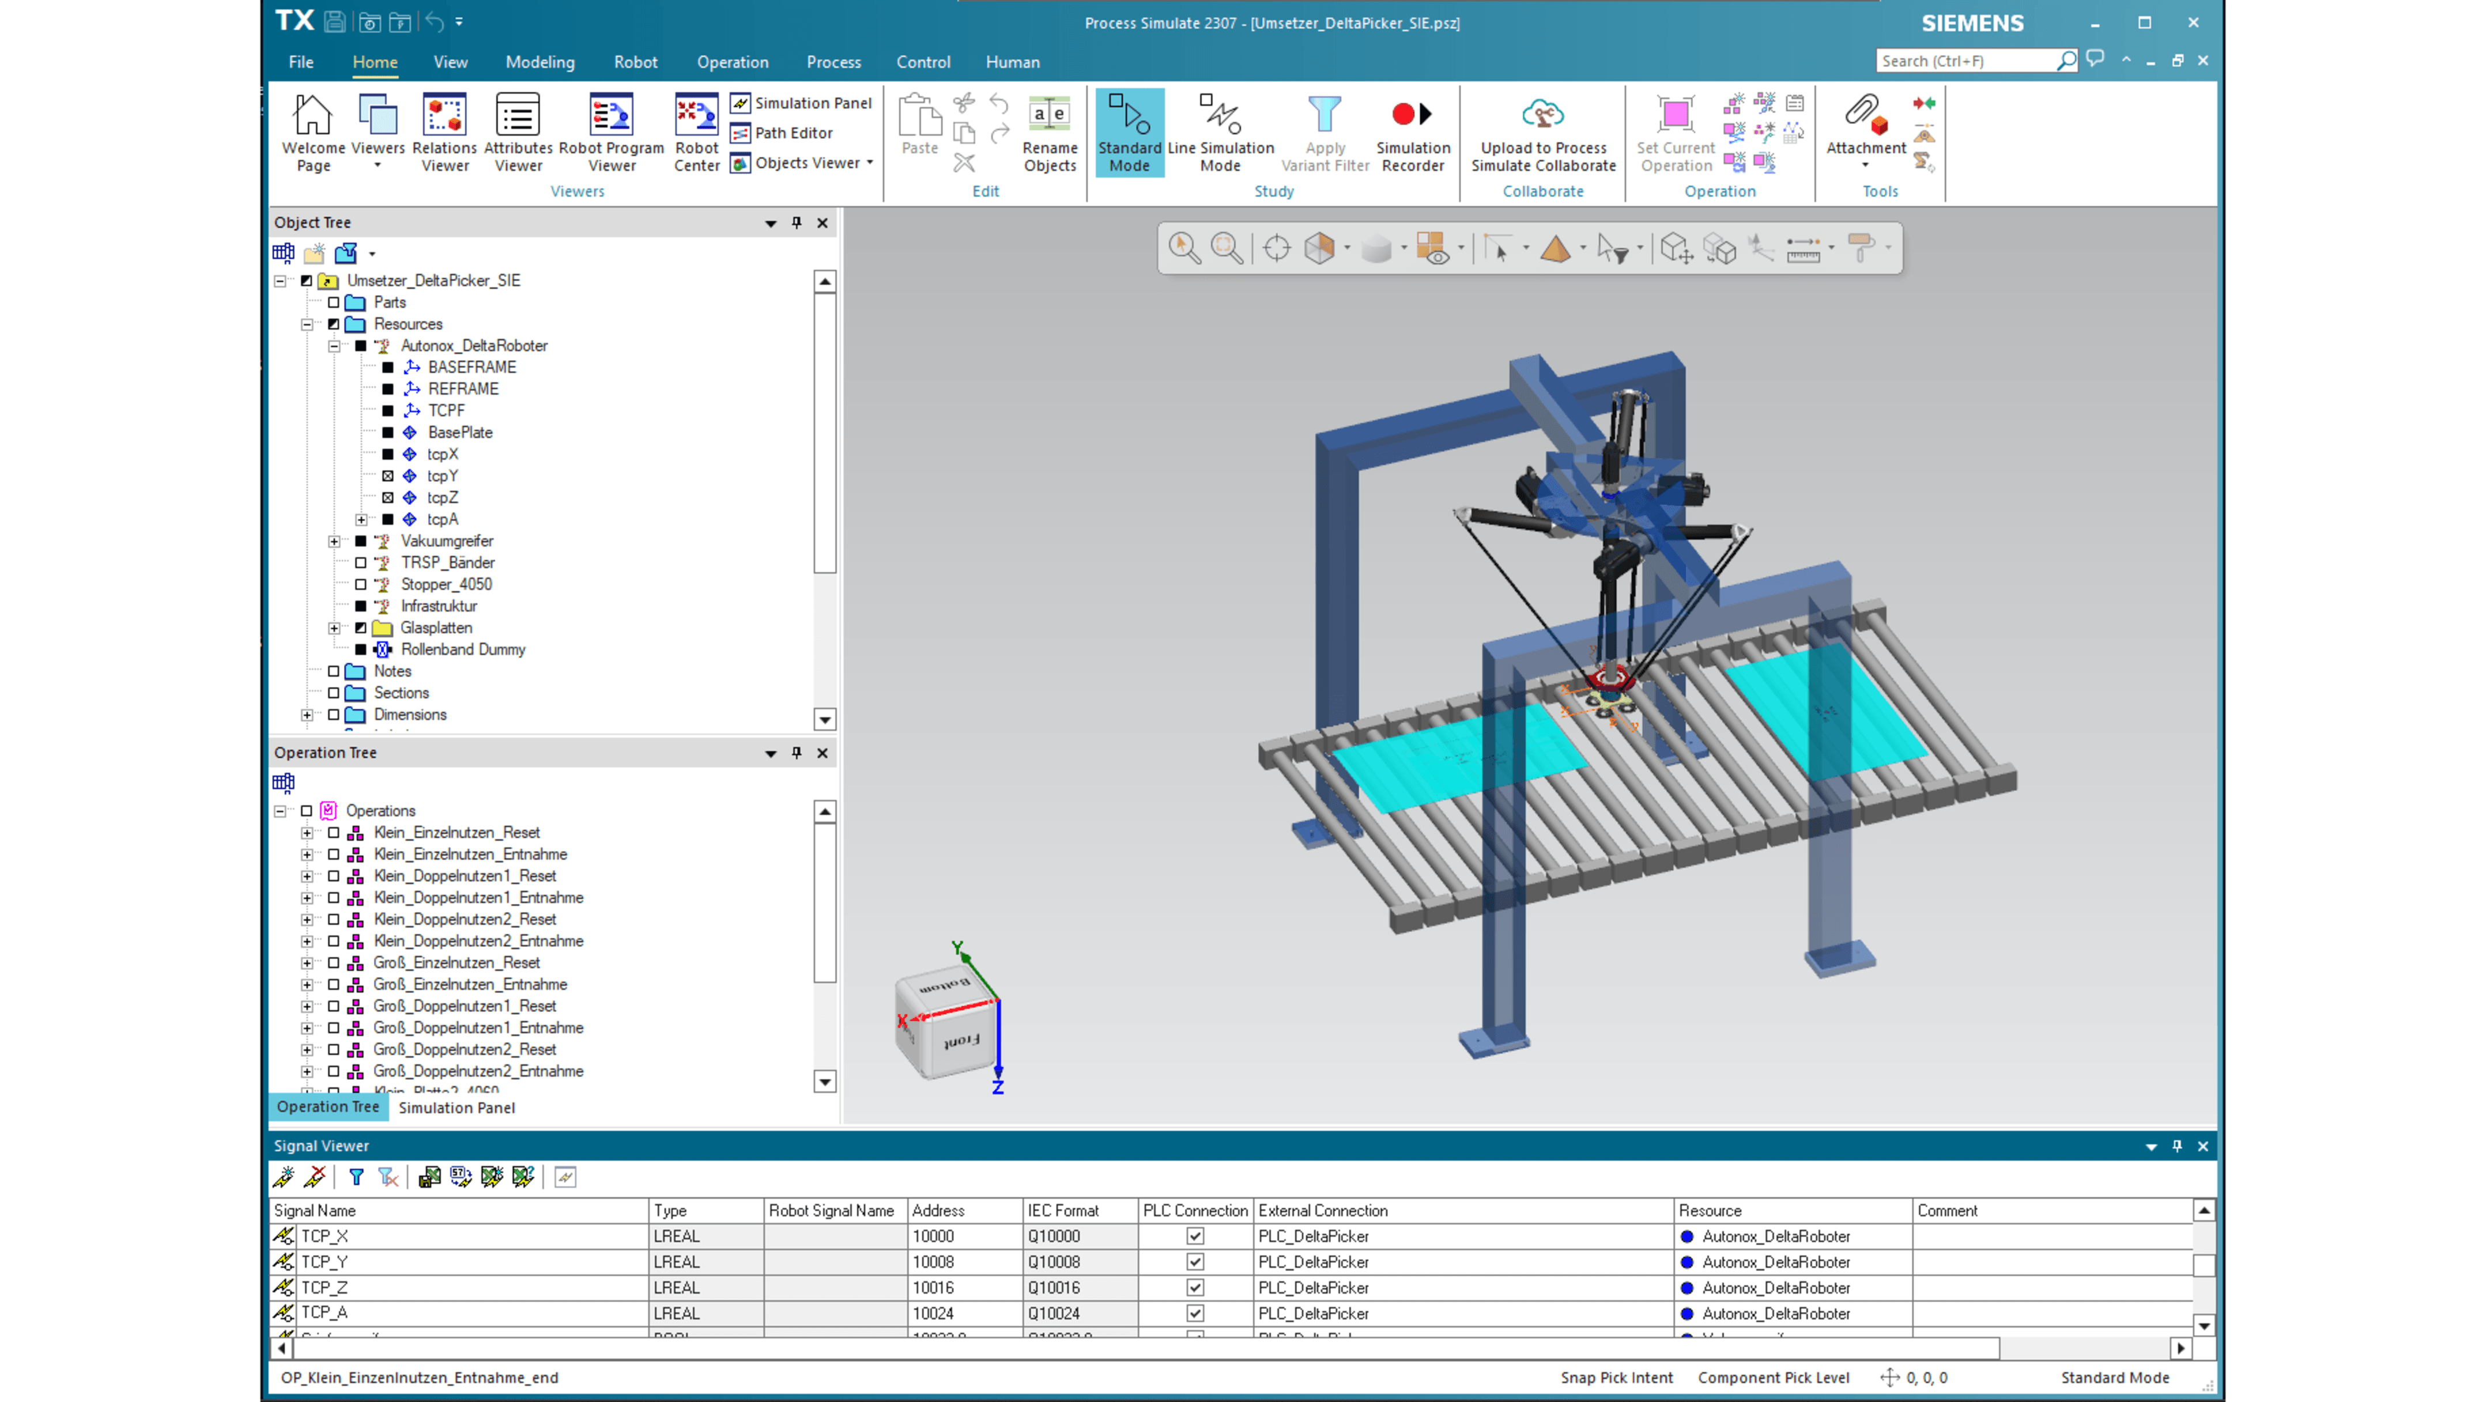
Task: Open the Robot Program Viewer
Action: (x=611, y=133)
